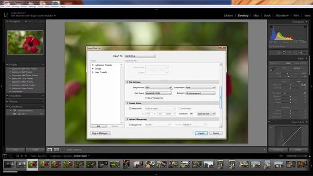313x176 pixels.
Task: Open the Plug-in Manager
Action: coord(101,133)
